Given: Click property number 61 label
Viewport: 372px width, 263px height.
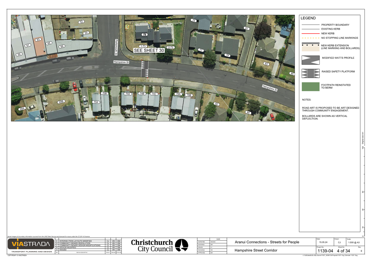Looking at the screenshot, I should point(28,45).
